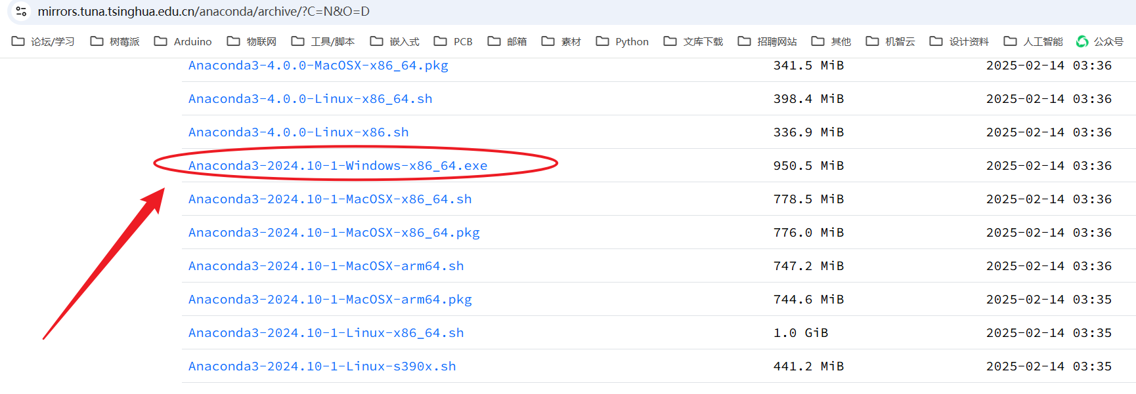
Task: Click the date of the Linux-s390x.sh row
Action: point(1049,366)
